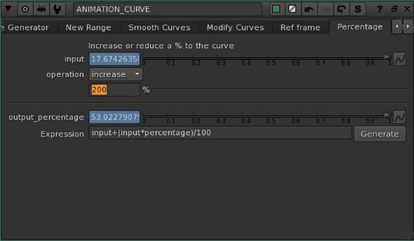This screenshot has height=241, width=414.
Task: Click the black-and-white tile color icon
Action: [x=293, y=9]
